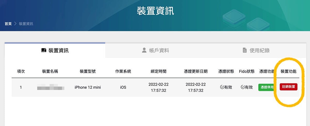The width and height of the screenshot is (310, 126).
Task: Click the blurred device name cell
Action: [50, 87]
